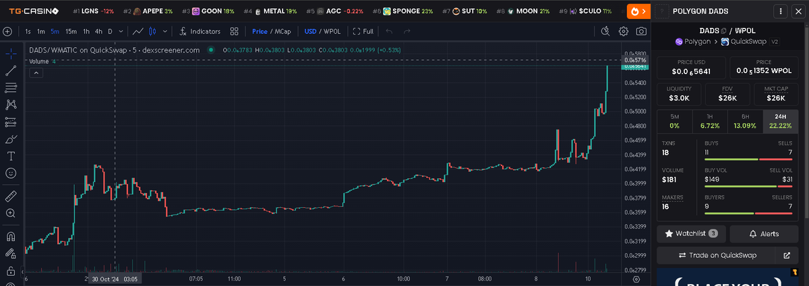
Task: Set chart interval to 1m
Action: [41, 31]
